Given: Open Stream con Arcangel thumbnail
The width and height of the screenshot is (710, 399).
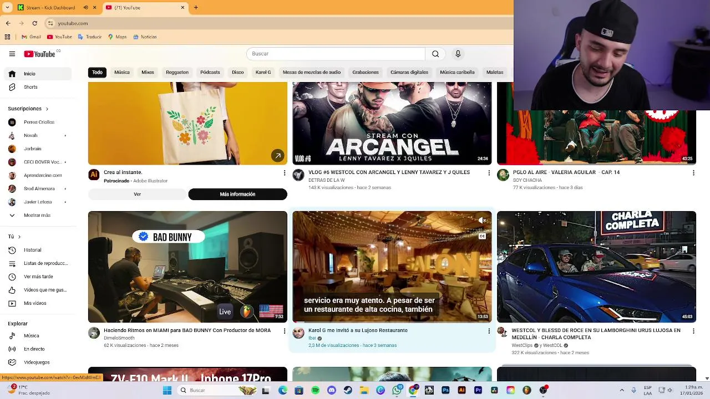Looking at the screenshot, I should click(392, 123).
